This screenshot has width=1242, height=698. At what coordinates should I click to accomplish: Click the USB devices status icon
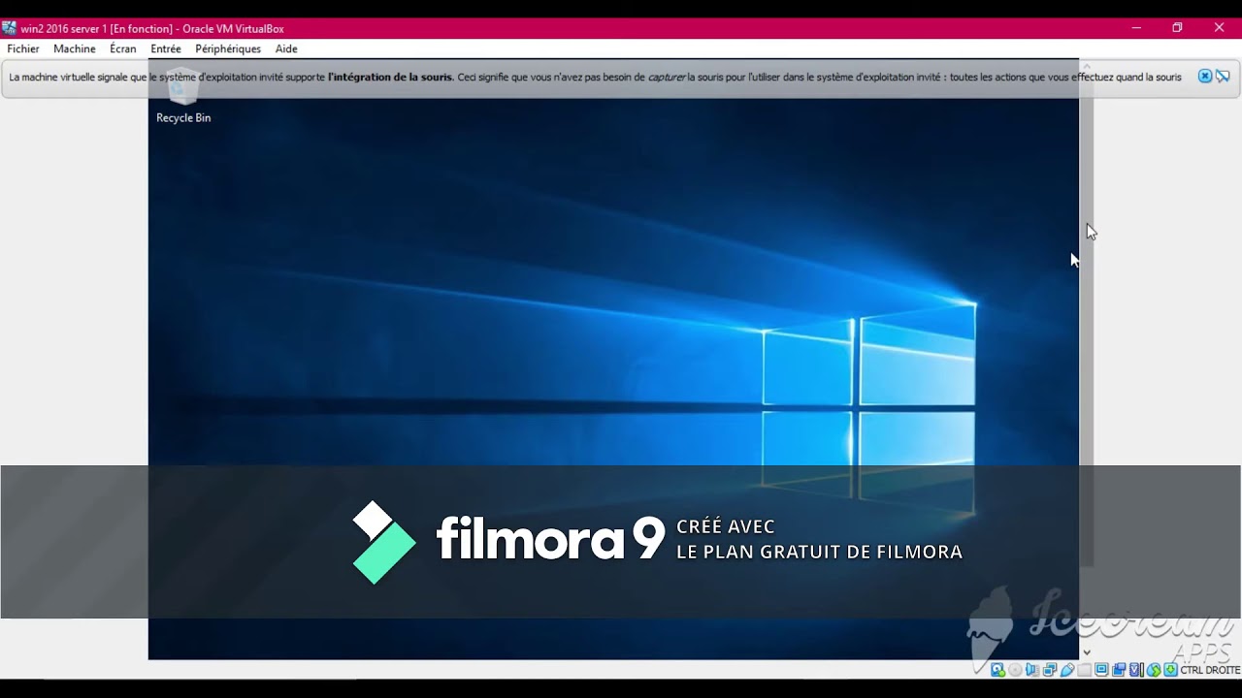click(1067, 670)
